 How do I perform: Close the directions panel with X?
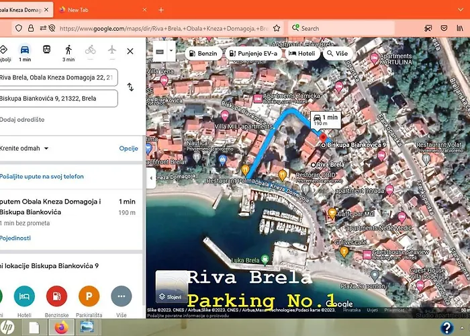(130, 51)
